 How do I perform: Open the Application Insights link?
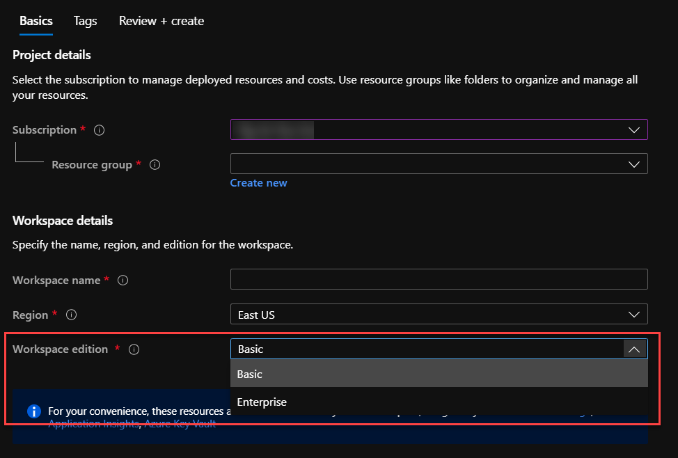pyautogui.click(x=93, y=425)
